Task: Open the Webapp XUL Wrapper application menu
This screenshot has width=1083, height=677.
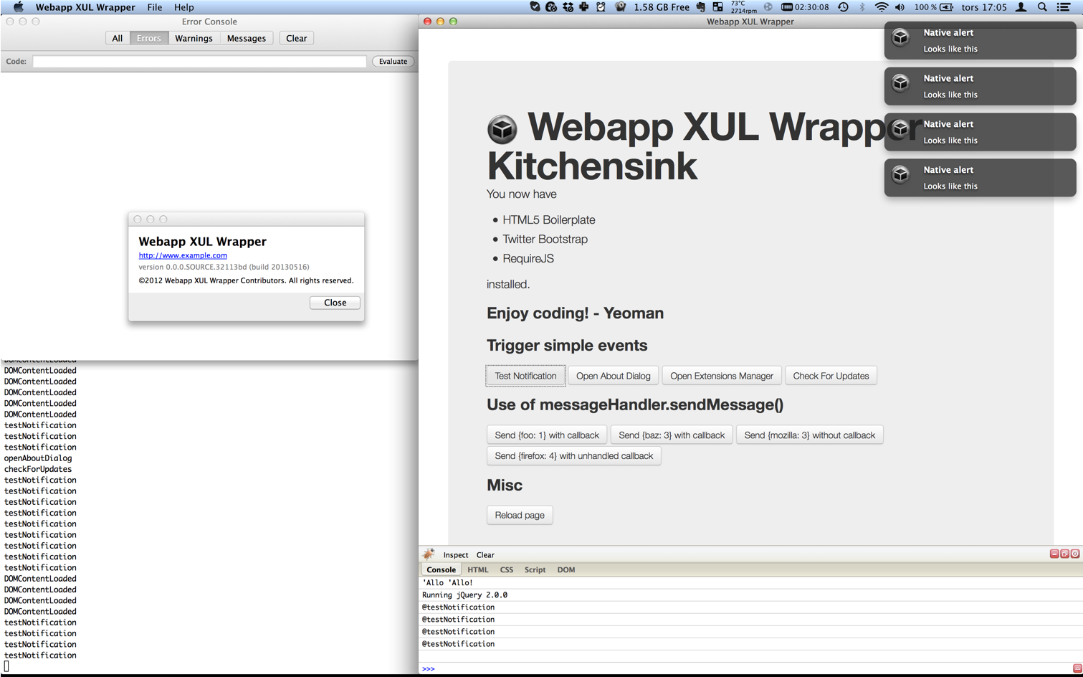Action: 85,7
